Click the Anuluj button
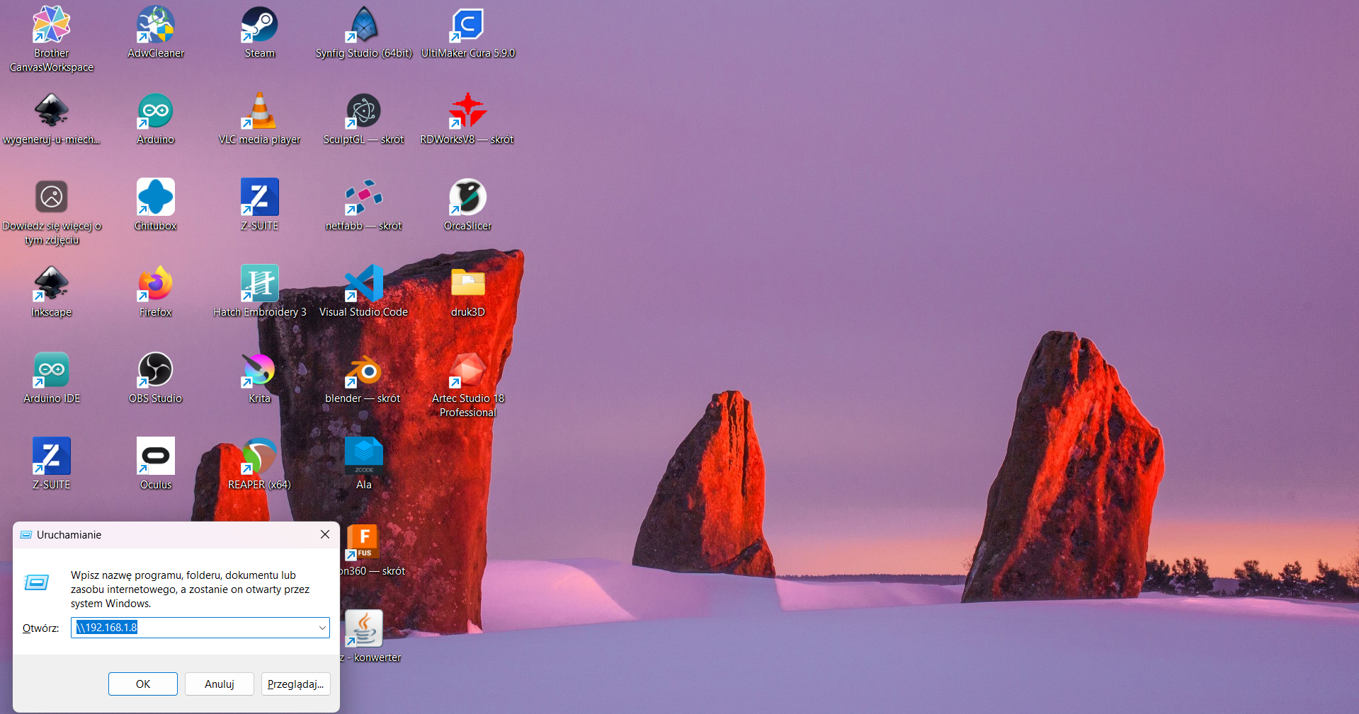This screenshot has width=1359, height=714. coord(219,684)
